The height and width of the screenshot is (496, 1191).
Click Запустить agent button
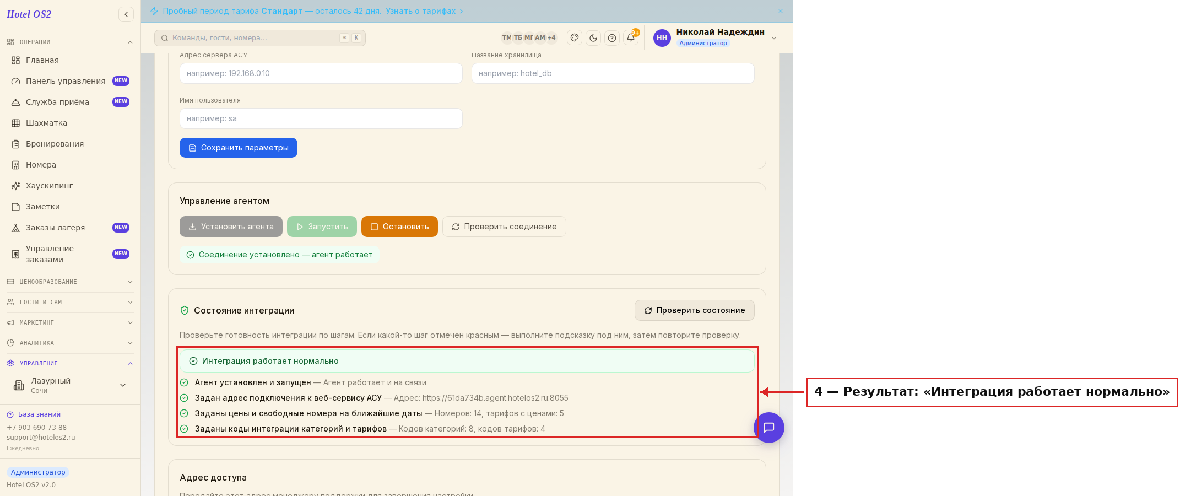322,227
